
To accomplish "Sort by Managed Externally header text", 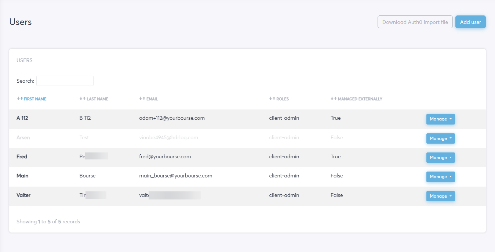I will [360, 99].
